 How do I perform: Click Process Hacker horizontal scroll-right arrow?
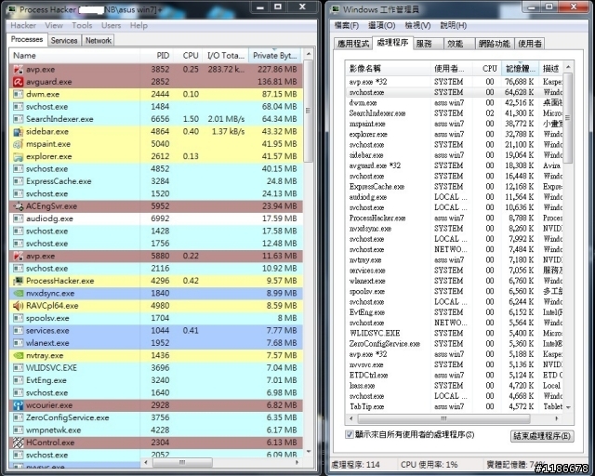tap(297, 462)
